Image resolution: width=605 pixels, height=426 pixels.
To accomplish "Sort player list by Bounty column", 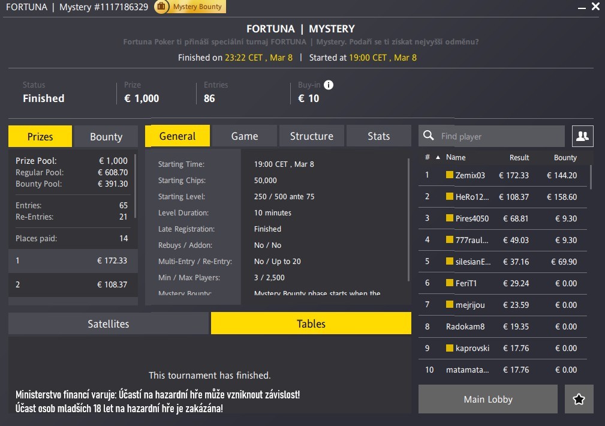I will click(565, 157).
